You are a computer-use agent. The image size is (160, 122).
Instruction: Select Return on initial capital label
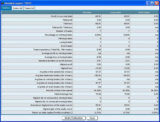pos(52,113)
